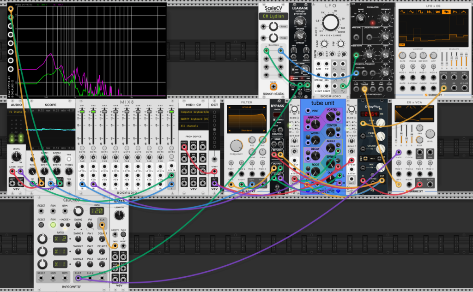Viewport: 473px width, 292px height.
Task: Click the Scope TRIG light button
Action: [69, 160]
